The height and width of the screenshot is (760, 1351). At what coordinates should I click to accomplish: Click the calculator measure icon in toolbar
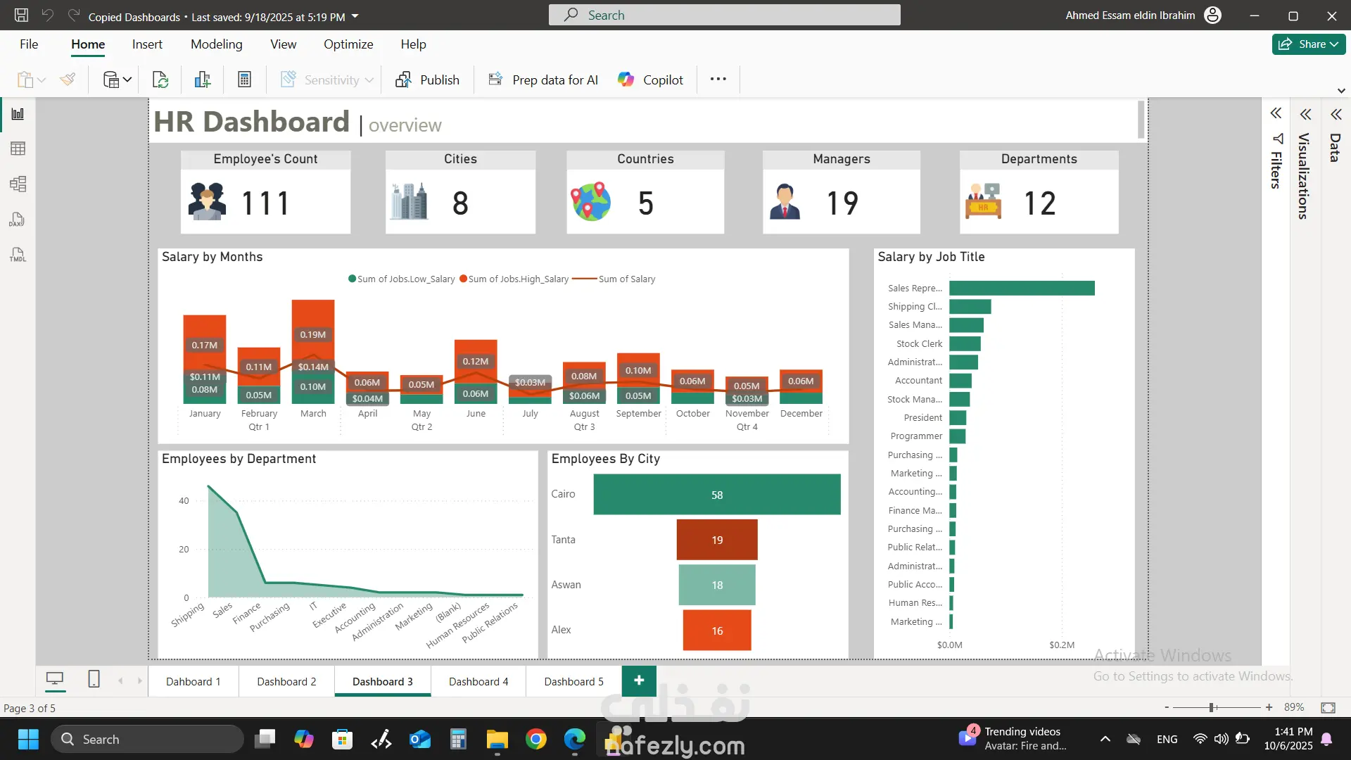(x=244, y=80)
